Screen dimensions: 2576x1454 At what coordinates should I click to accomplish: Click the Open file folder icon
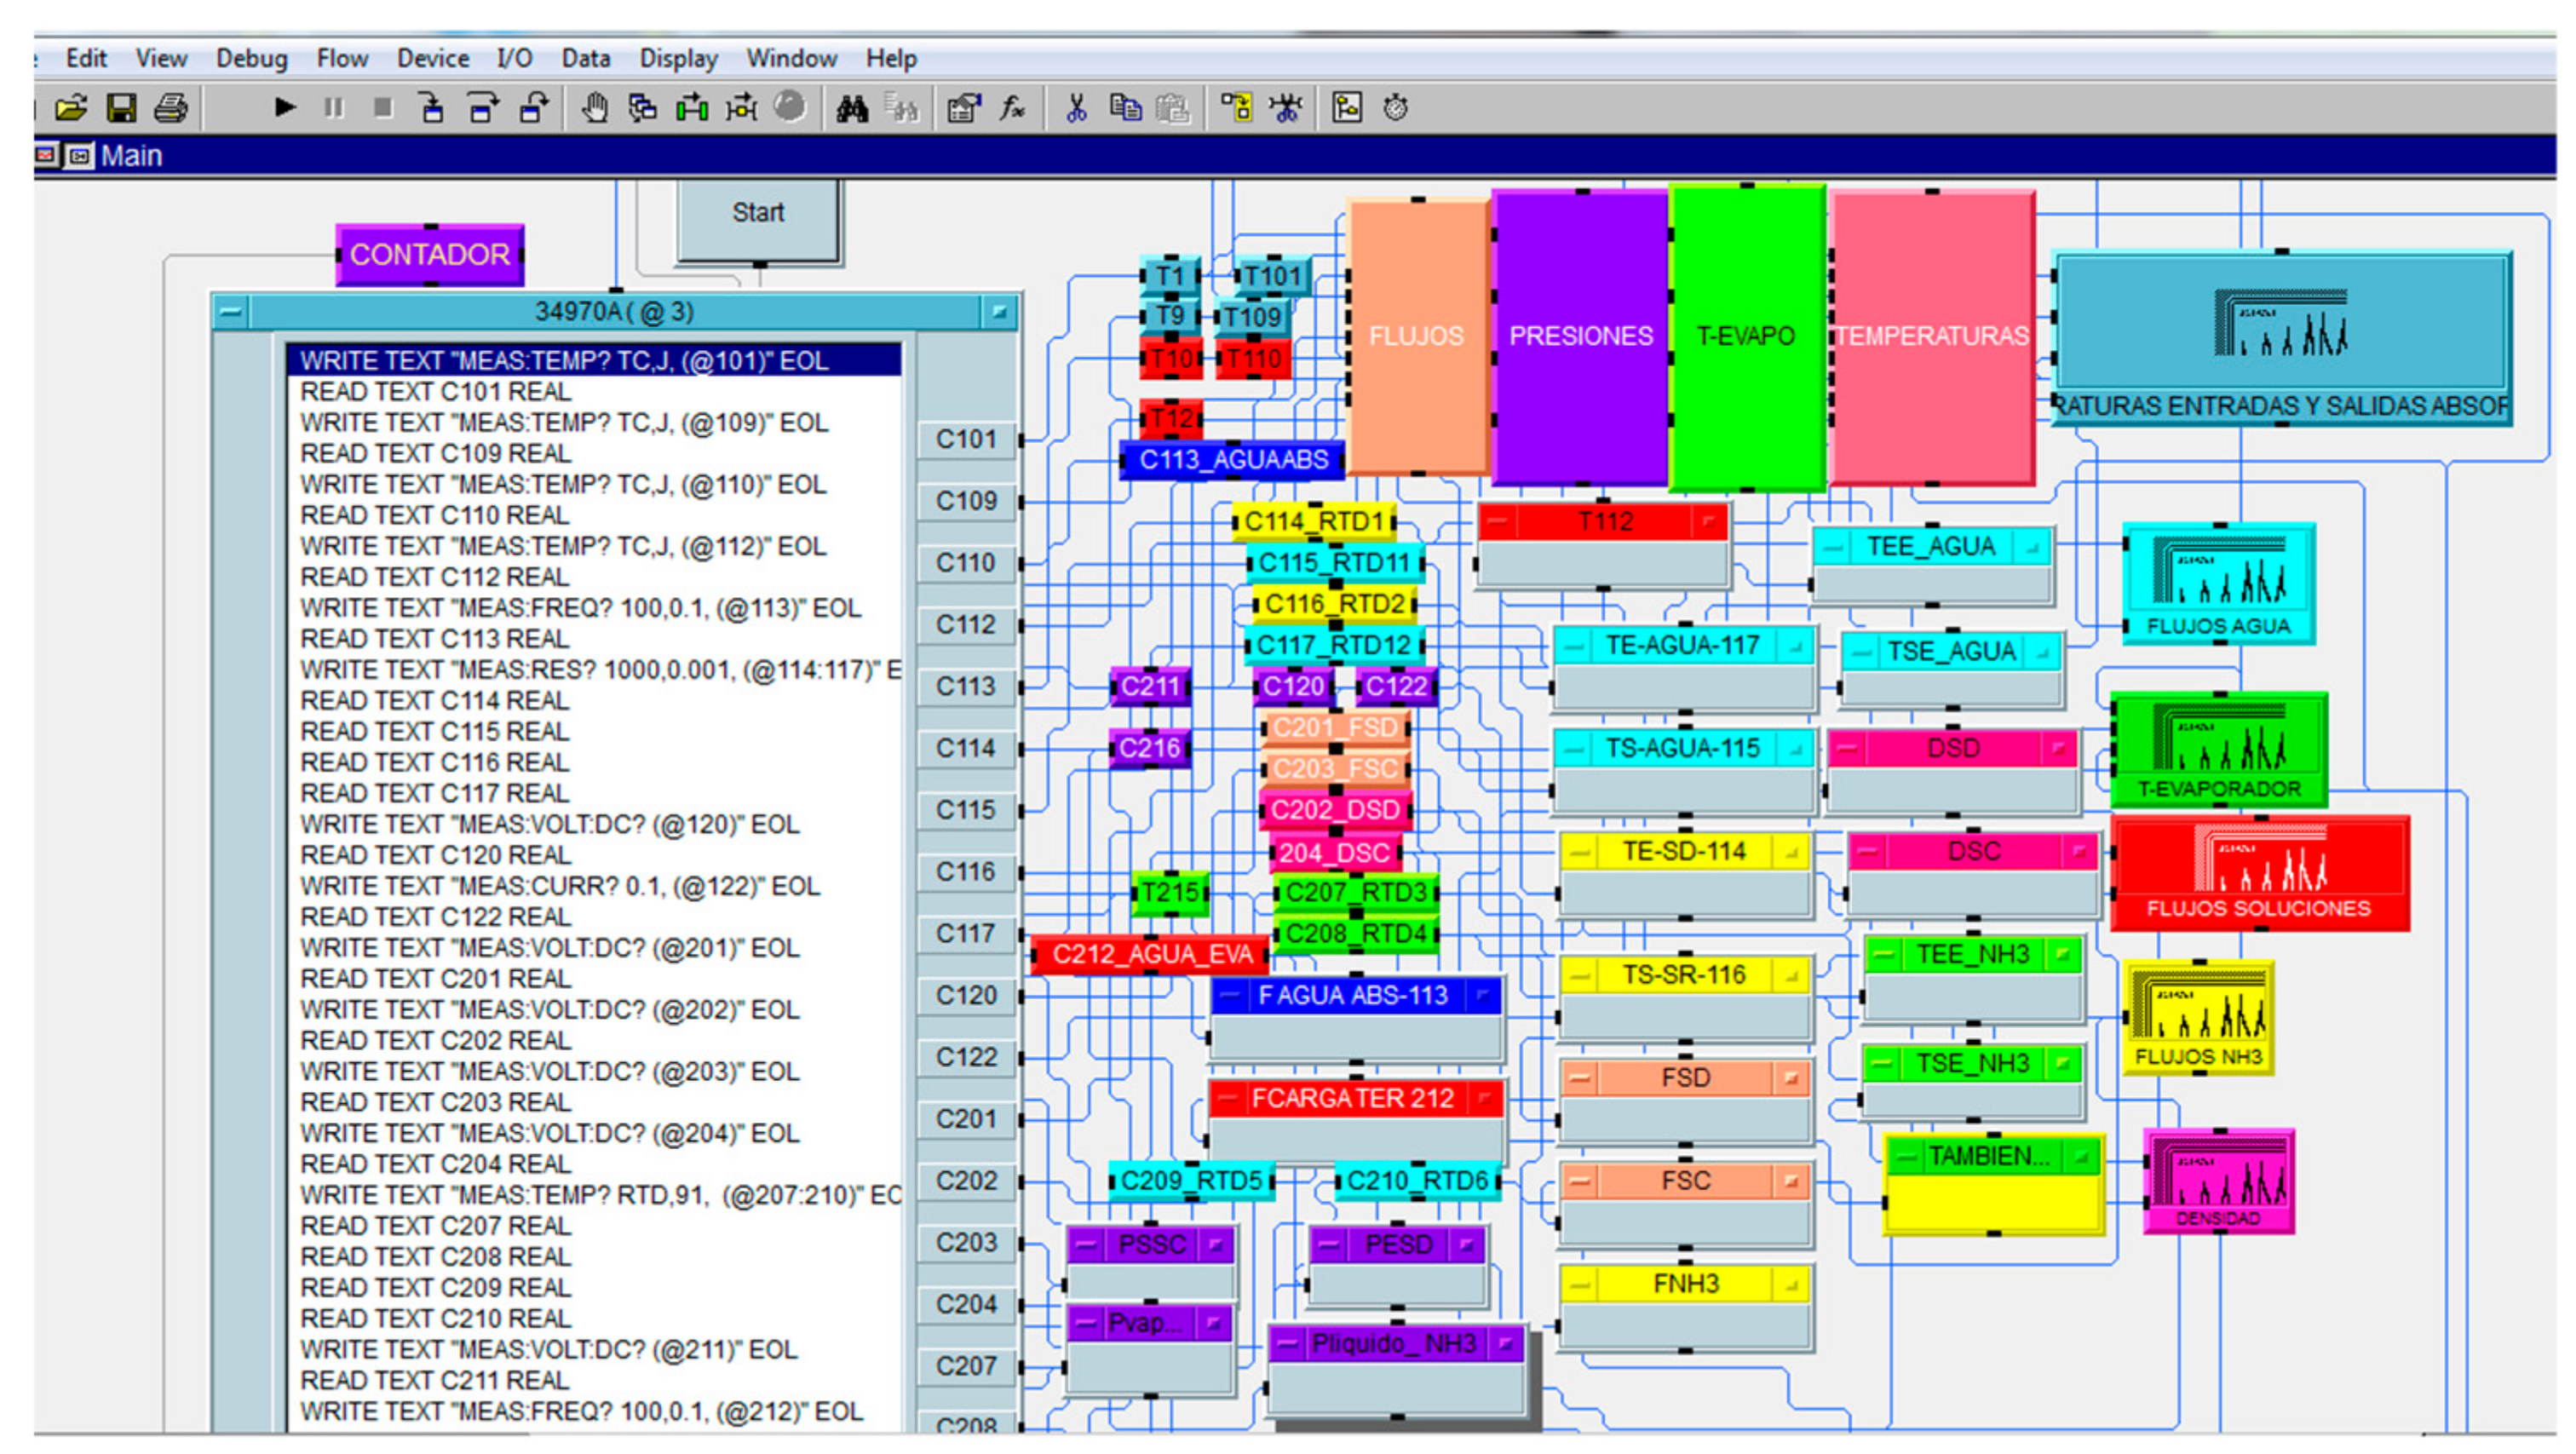point(71,107)
